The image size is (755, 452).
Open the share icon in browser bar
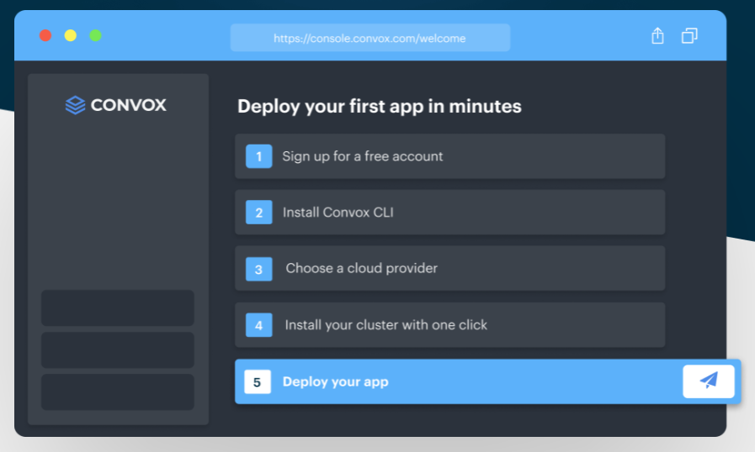(657, 36)
